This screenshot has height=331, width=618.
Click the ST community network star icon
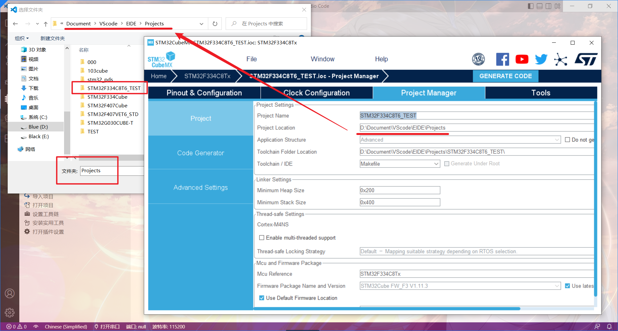tap(561, 59)
